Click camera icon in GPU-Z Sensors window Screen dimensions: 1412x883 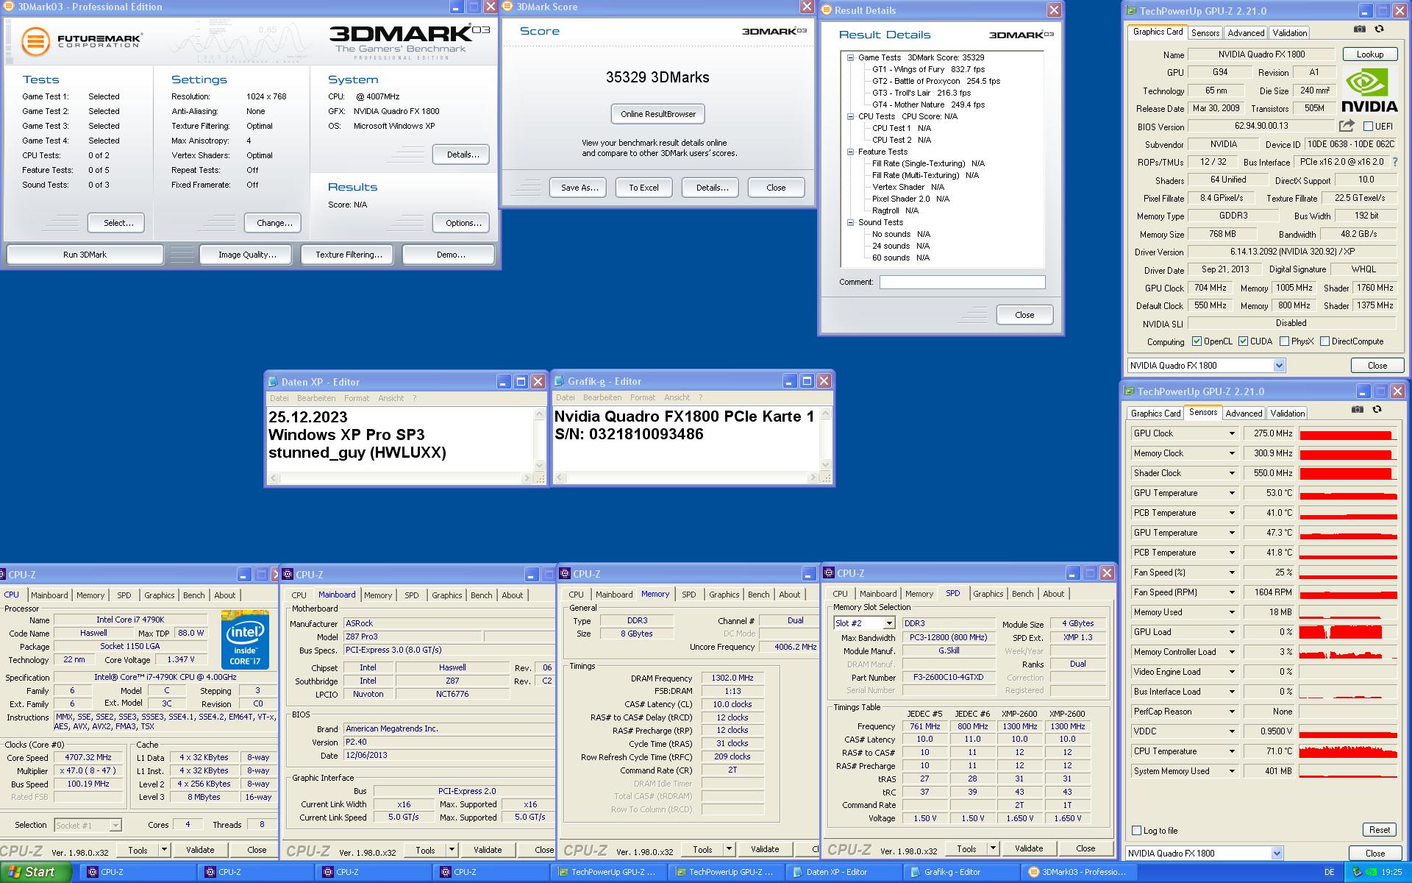point(1358,409)
